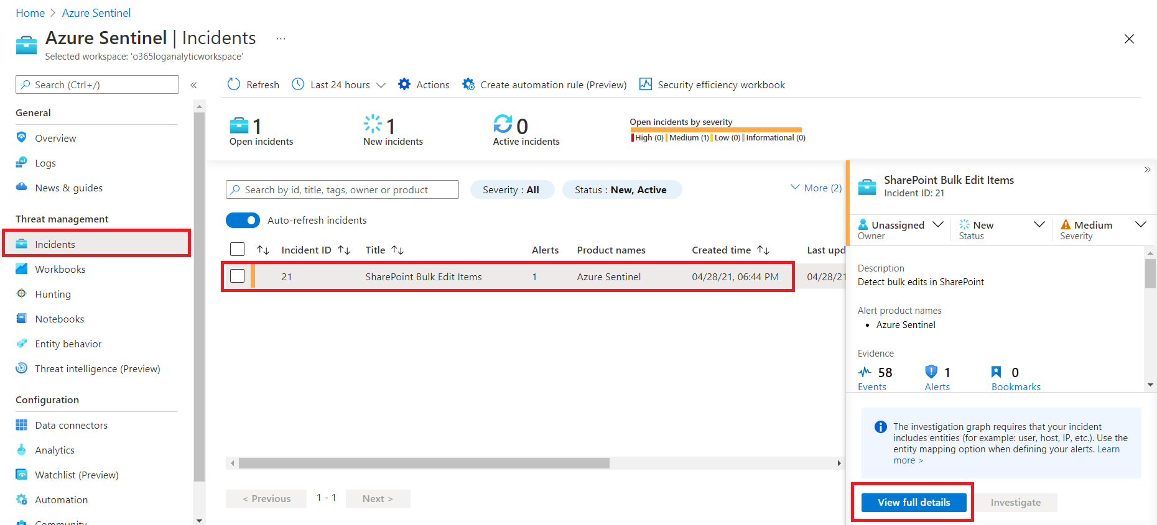Click the Events heartbeat icon in Evidence
The image size is (1157, 525).
[x=865, y=372]
